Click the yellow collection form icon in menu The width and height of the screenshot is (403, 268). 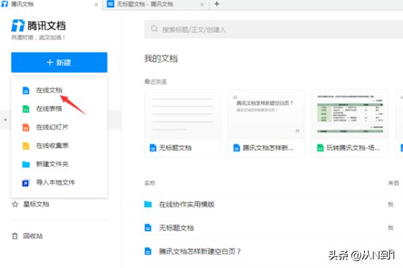tap(26, 146)
